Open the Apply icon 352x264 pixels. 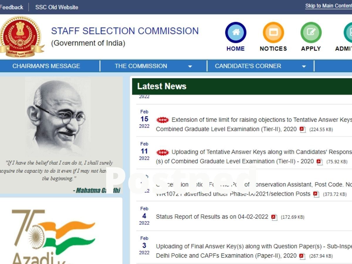[311, 32]
